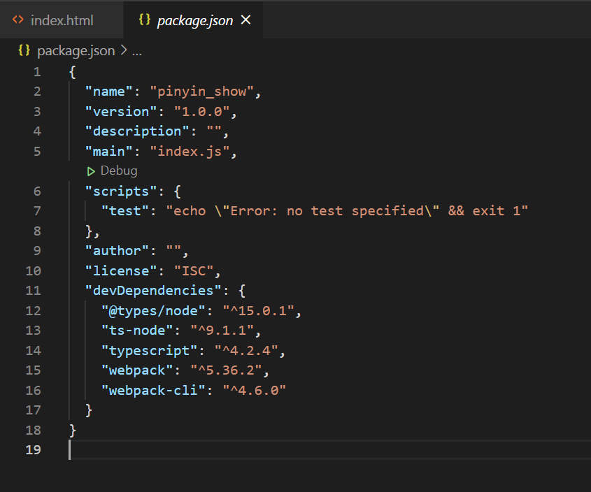Switch to the index.html tab
The width and height of the screenshot is (591, 492).
[62, 20]
